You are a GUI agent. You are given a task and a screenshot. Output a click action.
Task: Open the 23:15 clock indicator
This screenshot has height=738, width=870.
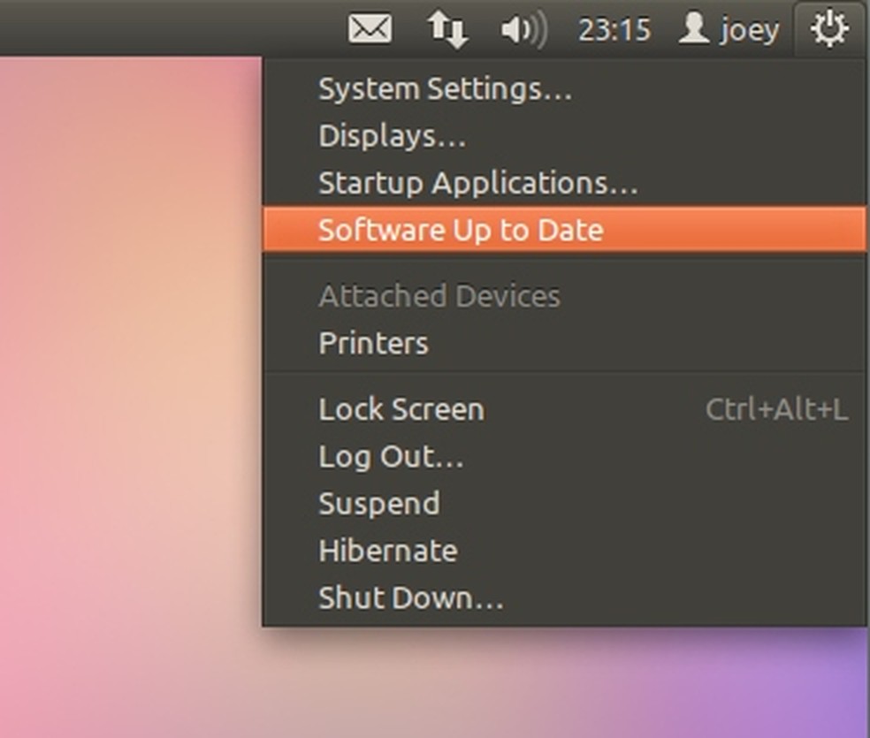pyautogui.click(x=614, y=30)
